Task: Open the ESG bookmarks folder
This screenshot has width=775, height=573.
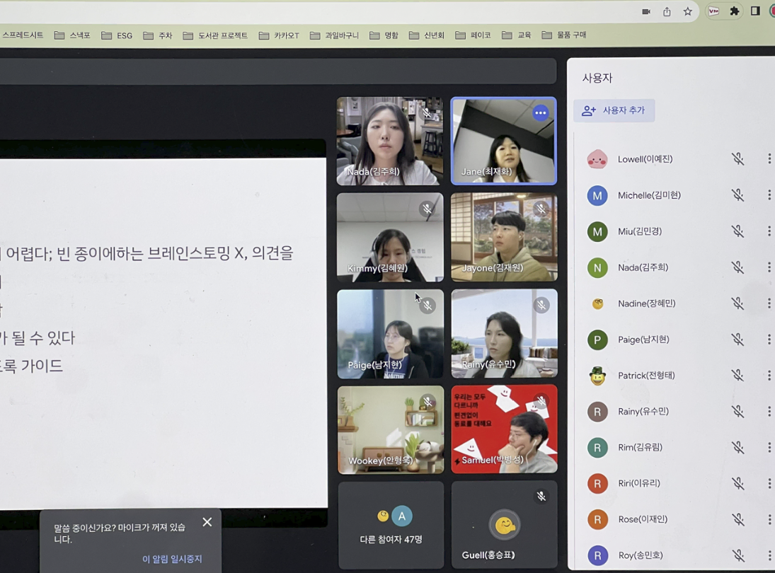Action: tap(117, 35)
